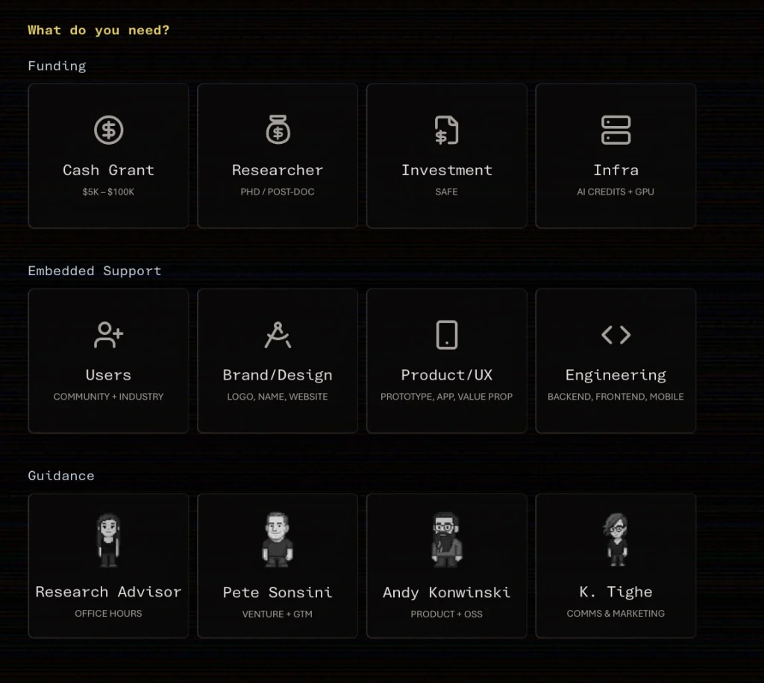This screenshot has width=764, height=683.
Task: Choose the Cash Grant $5K–$100K label
Action: 108,192
